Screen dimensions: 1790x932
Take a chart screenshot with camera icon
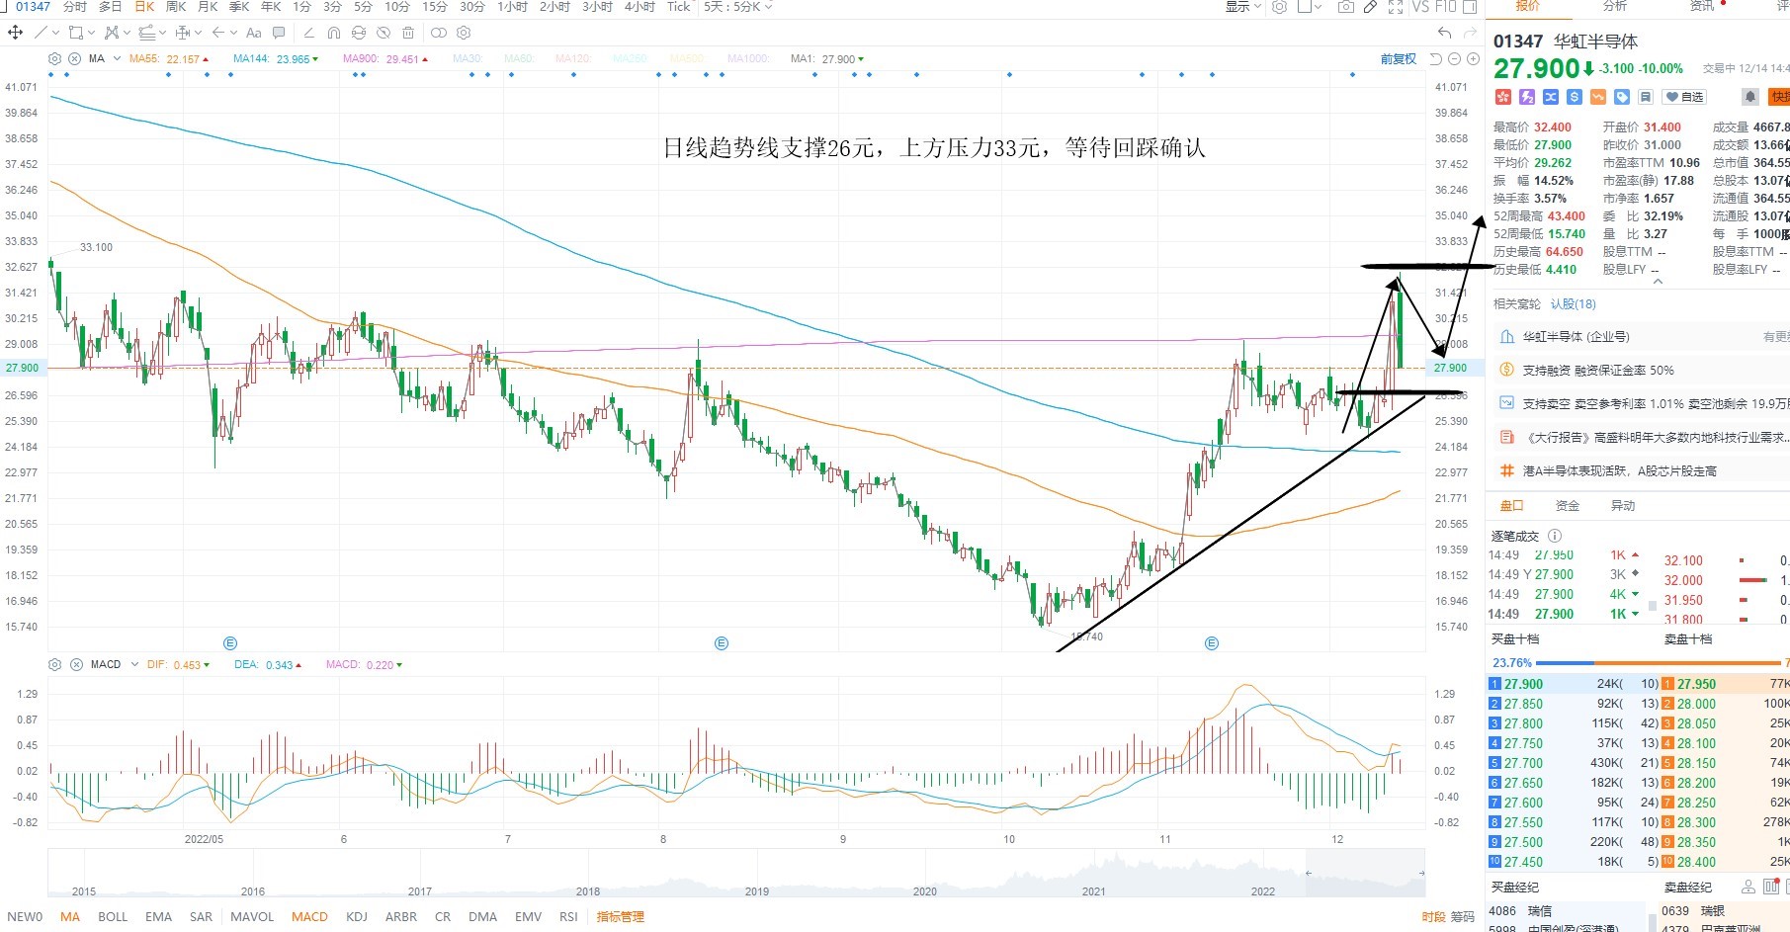click(x=1345, y=7)
